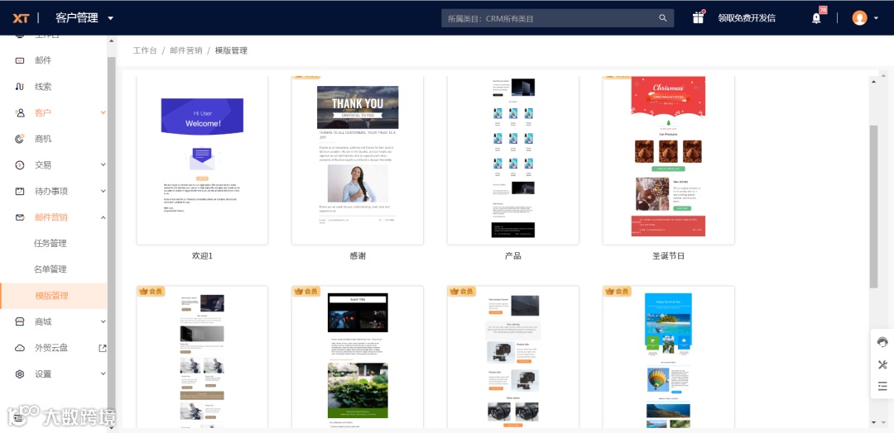Open the Event Title member template

point(358,357)
